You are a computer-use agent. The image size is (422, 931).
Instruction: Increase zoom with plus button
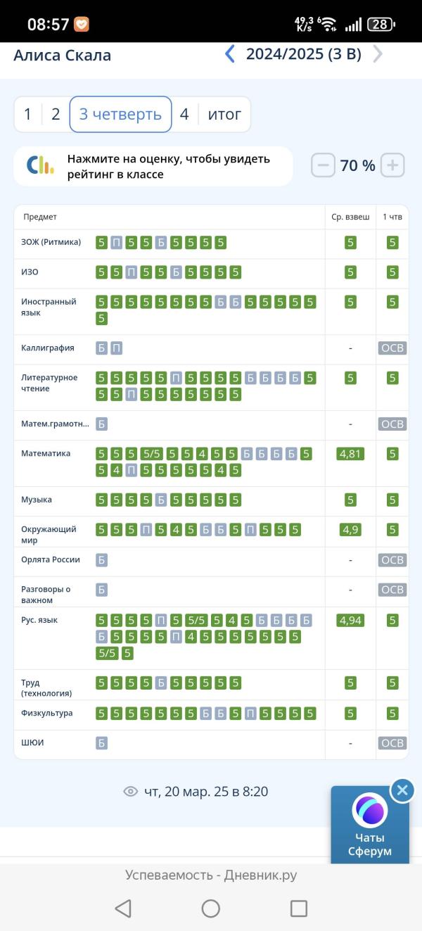coord(393,166)
